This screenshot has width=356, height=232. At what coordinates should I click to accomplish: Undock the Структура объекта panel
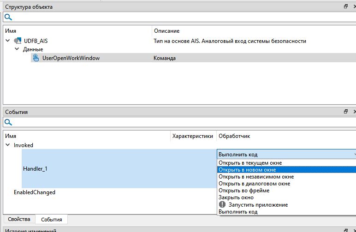pos(345,7)
